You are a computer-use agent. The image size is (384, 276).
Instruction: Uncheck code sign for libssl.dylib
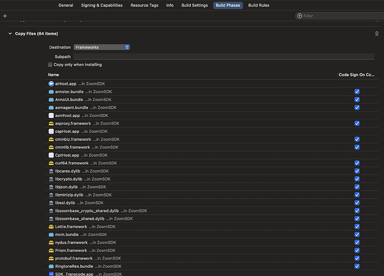pos(357,203)
